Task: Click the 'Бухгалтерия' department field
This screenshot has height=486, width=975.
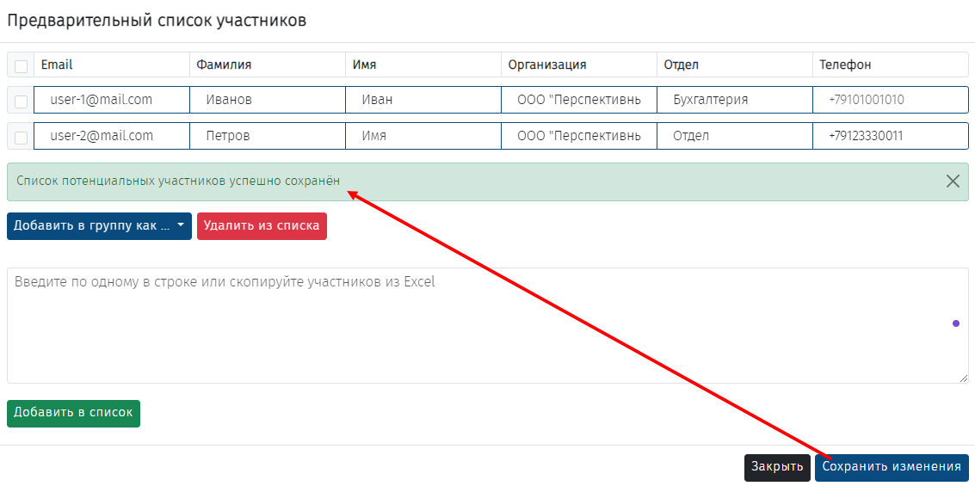Action: pos(734,100)
